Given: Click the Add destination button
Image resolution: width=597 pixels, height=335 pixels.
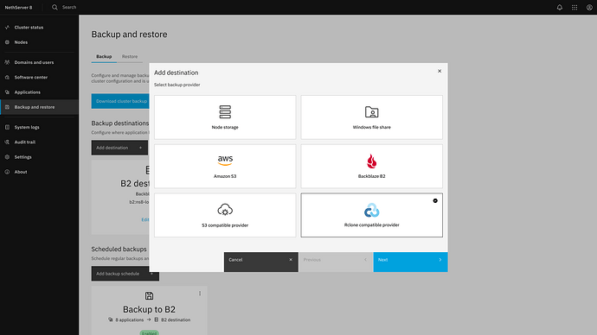Looking at the screenshot, I should click(120, 148).
